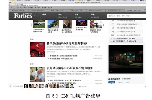Image resolution: width=152 pixels, height=100 pixels.
Task: Open the 热门 bookmarks folder dropdown
Action: tap(50, 8)
